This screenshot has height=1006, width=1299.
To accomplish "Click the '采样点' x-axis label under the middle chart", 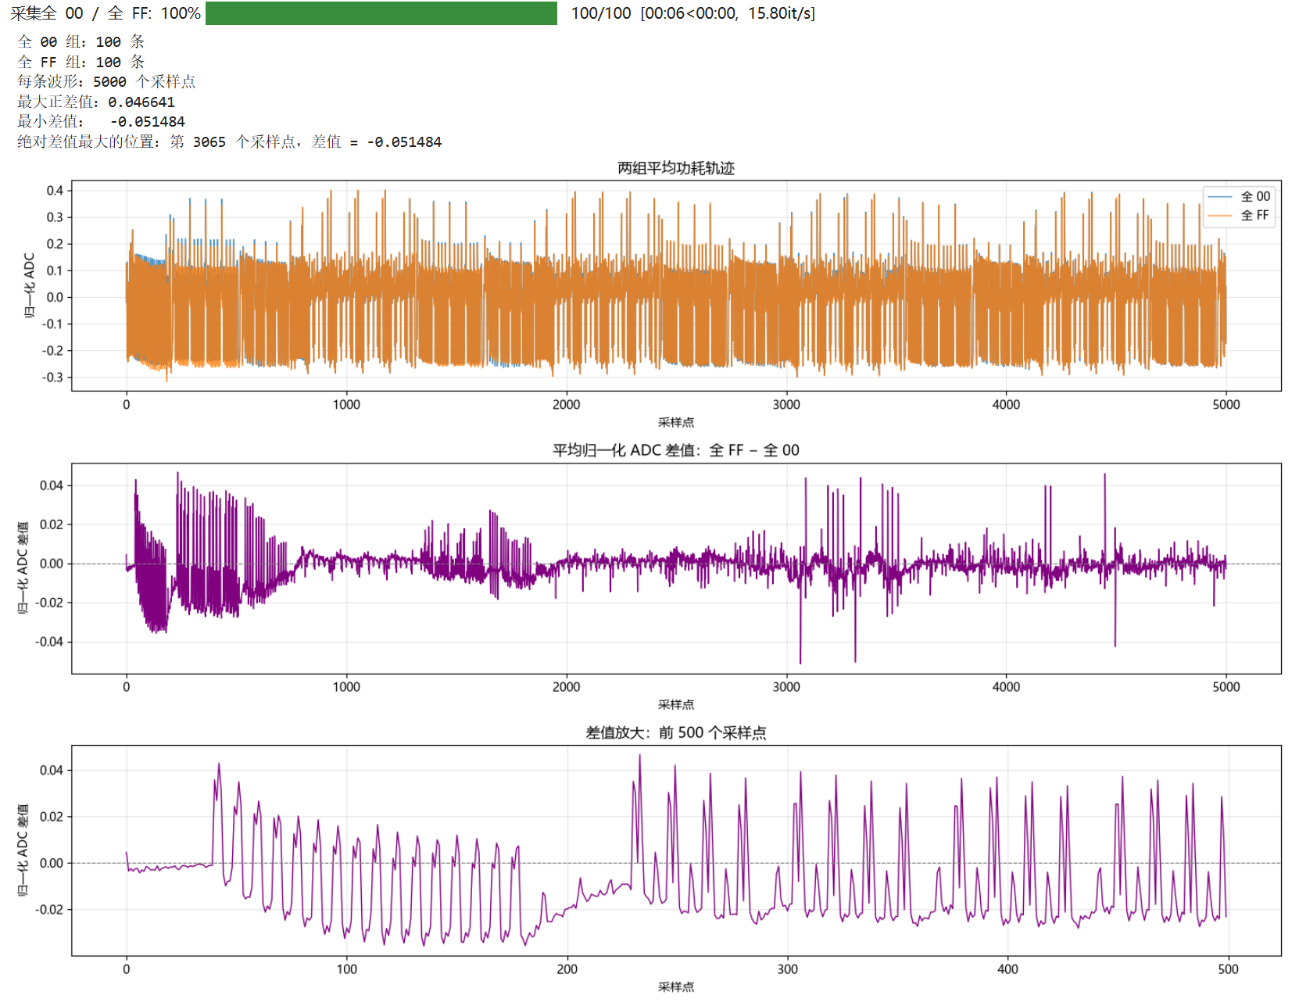I will tap(676, 704).
